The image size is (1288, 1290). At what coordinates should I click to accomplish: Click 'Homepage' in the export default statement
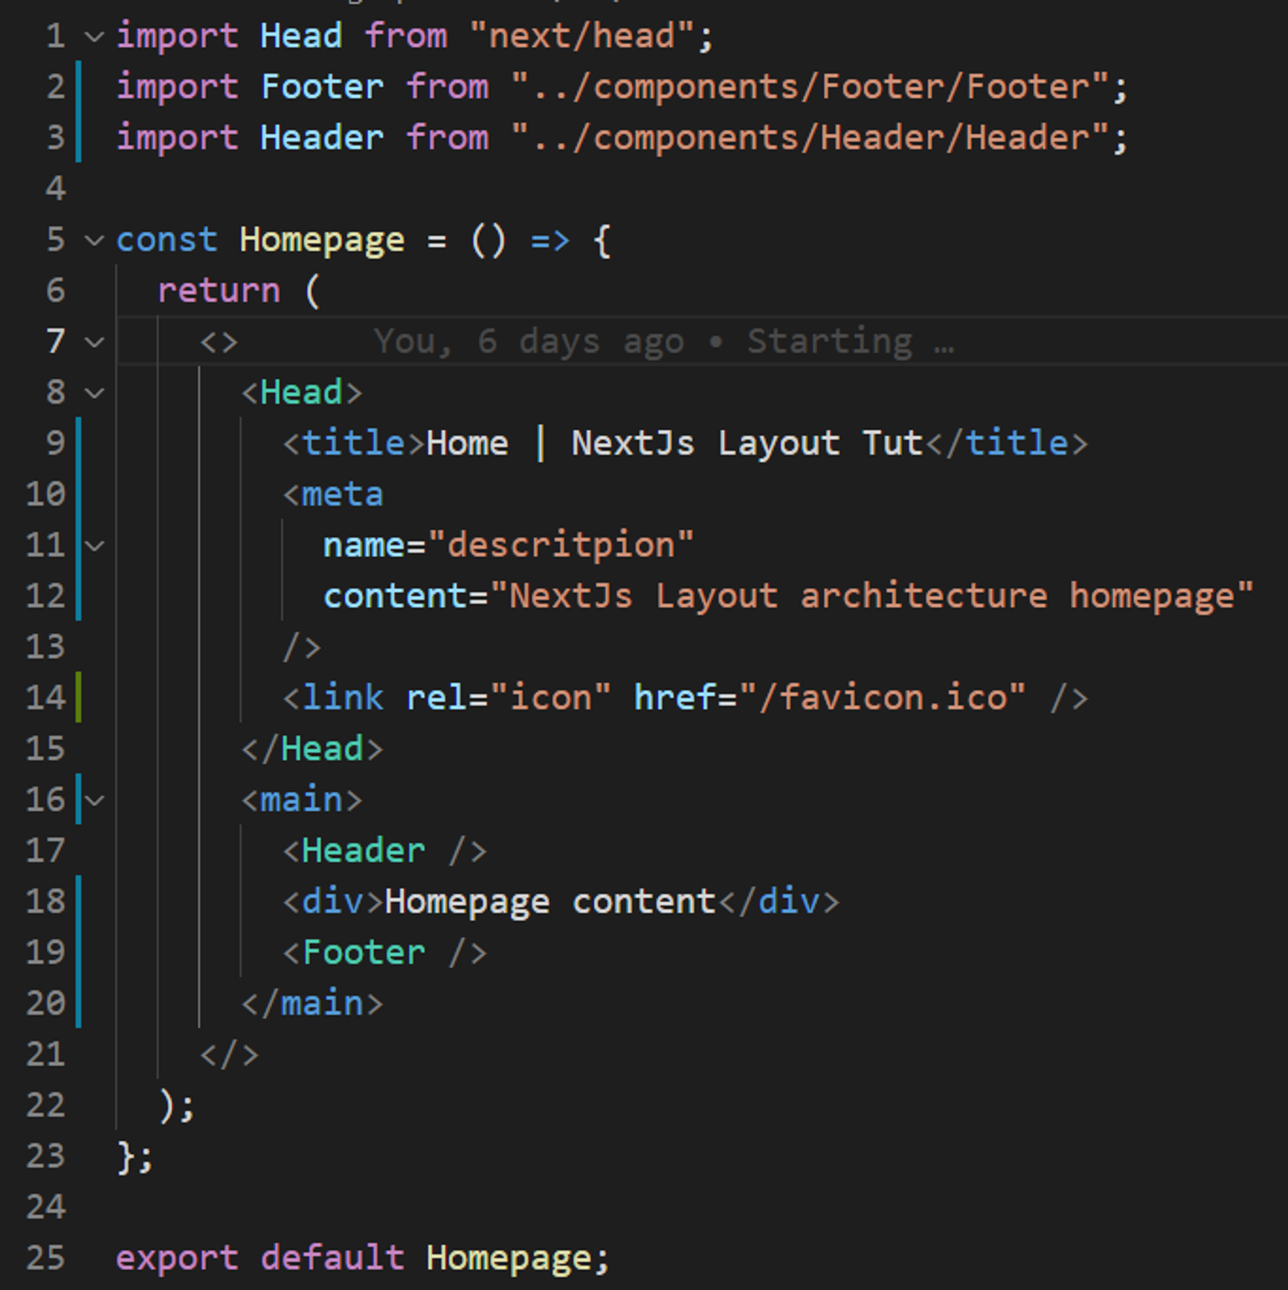pos(509,1258)
